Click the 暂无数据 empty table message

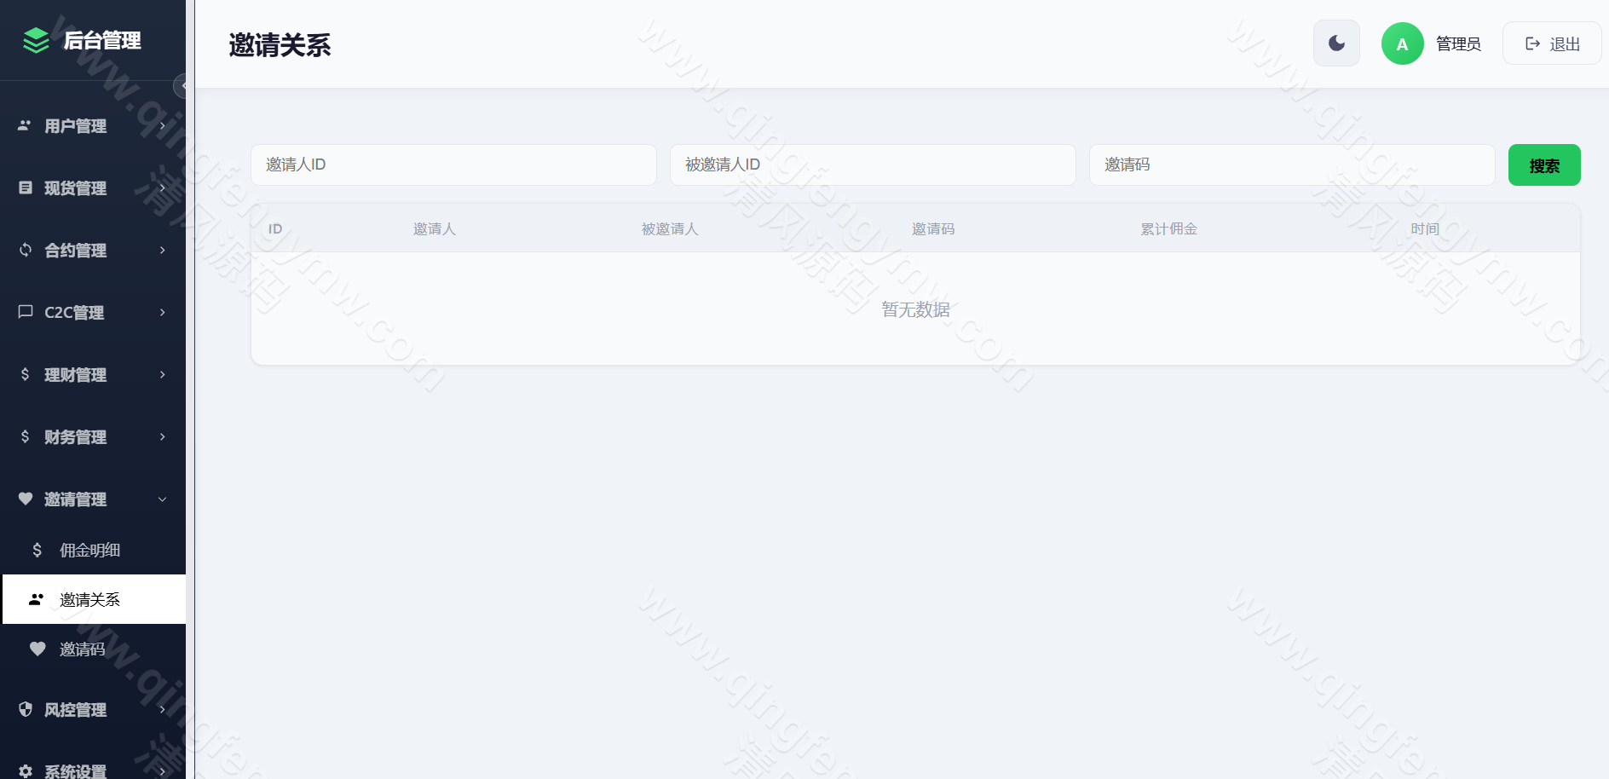915,309
